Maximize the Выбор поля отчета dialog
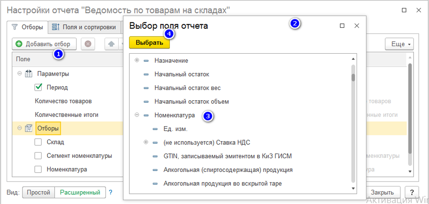Viewport: 429px width, 204px height. [x=342, y=25]
